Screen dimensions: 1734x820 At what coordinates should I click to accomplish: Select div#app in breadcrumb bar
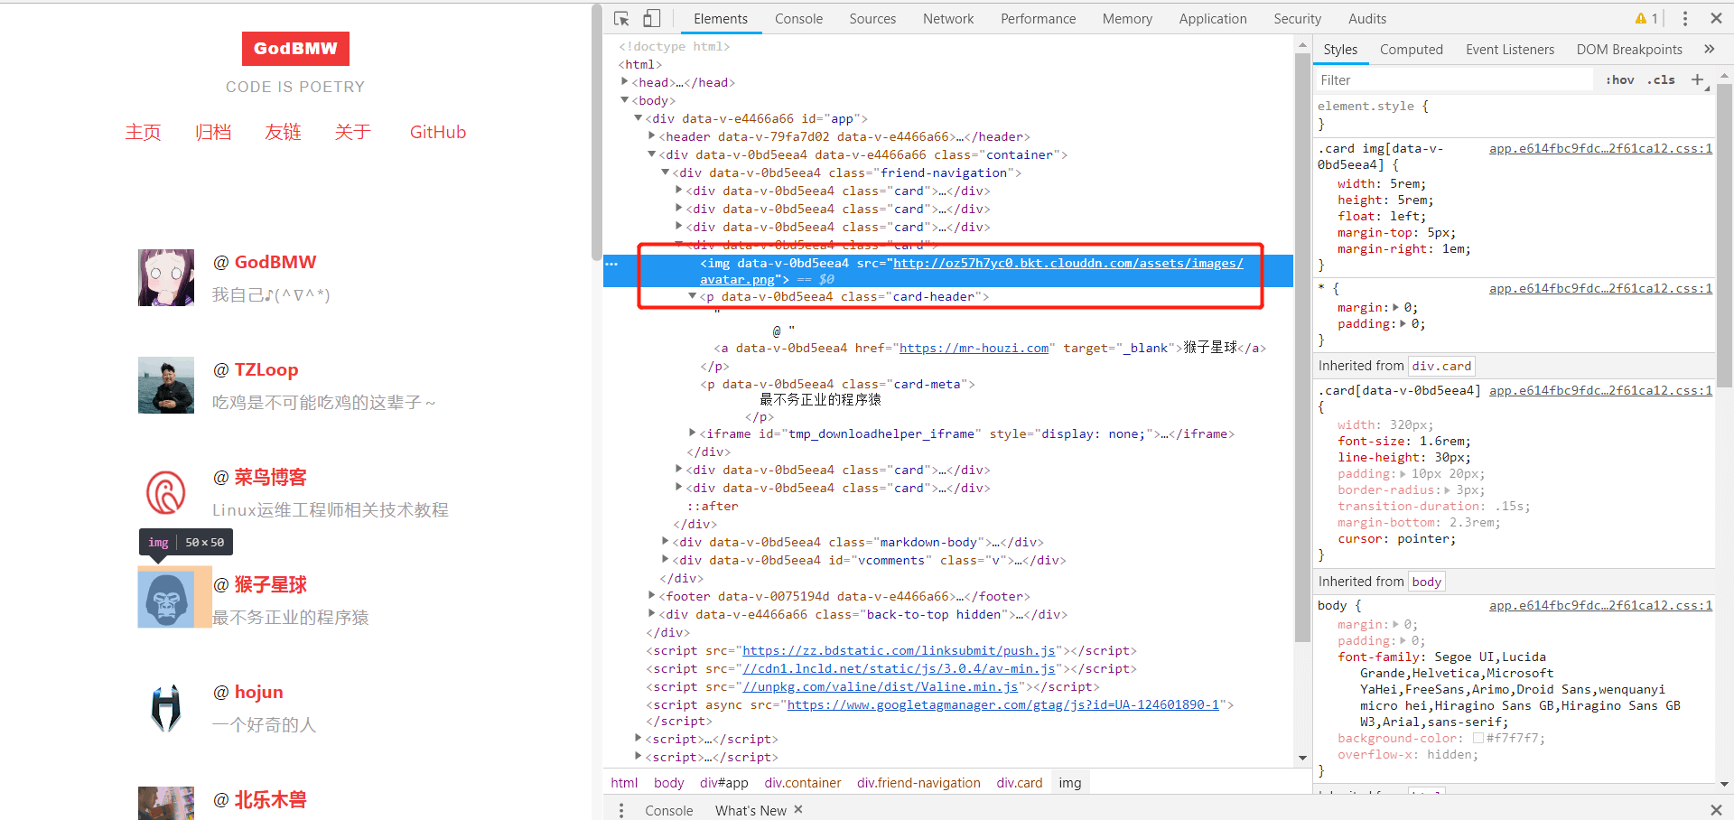[x=723, y=782]
